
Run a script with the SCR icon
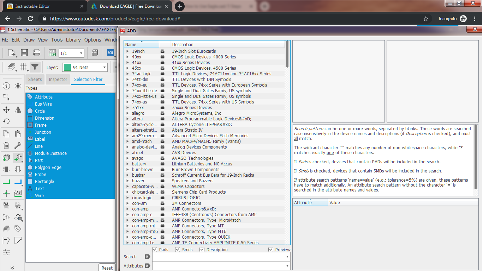click(x=111, y=53)
